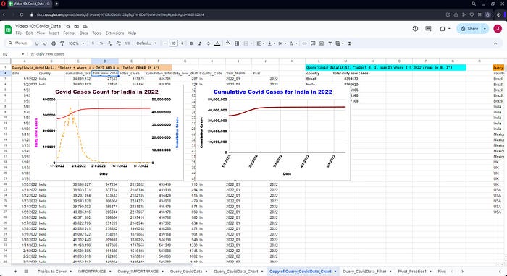Switch to Query_CovidData_Filter sheet tab
This screenshot has width=507, height=276.
tap(364, 272)
